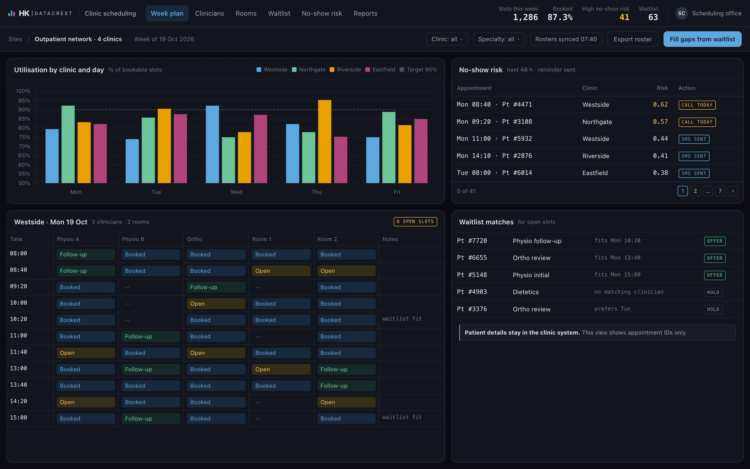This screenshot has height=469, width=750.
Task: Open the Waitlist tab
Action: [x=279, y=13]
